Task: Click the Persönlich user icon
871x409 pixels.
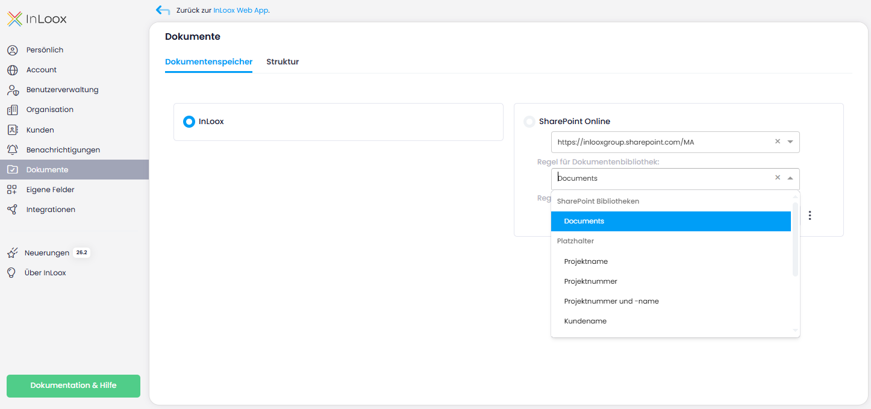Action: pyautogui.click(x=12, y=50)
